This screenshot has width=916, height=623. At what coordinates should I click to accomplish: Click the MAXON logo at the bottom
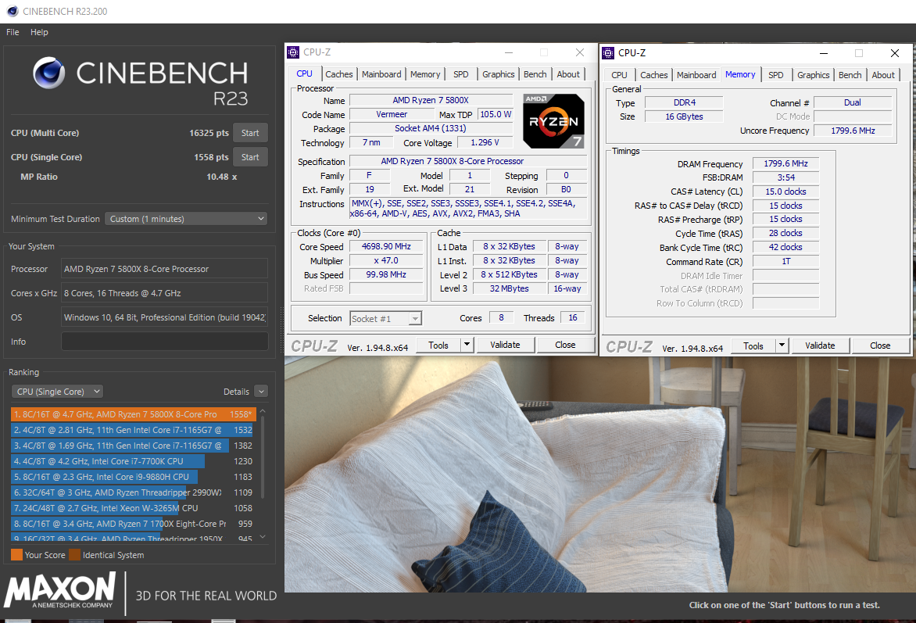pos(59,590)
